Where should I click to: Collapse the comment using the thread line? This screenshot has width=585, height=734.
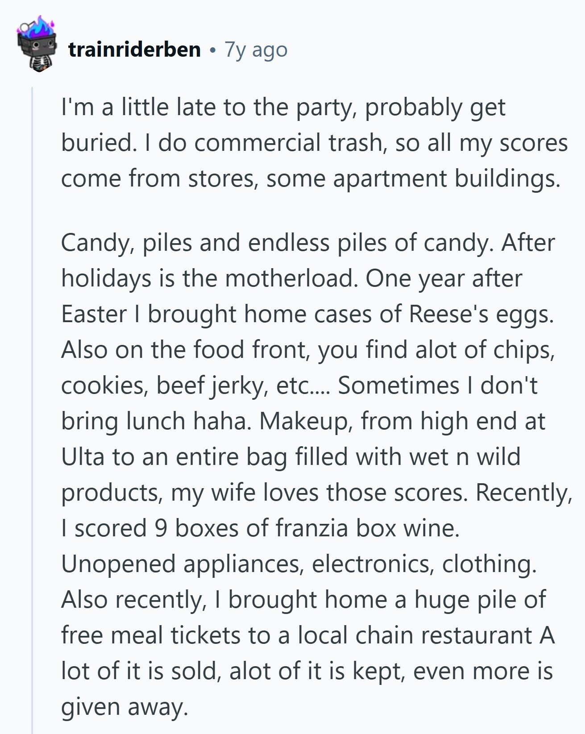click(32, 402)
